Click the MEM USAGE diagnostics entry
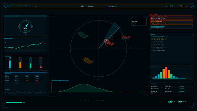Viewport: 197px width, 111px height. [155, 89]
